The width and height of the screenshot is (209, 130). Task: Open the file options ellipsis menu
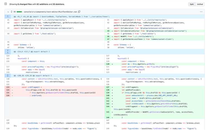click(x=201, y=12)
